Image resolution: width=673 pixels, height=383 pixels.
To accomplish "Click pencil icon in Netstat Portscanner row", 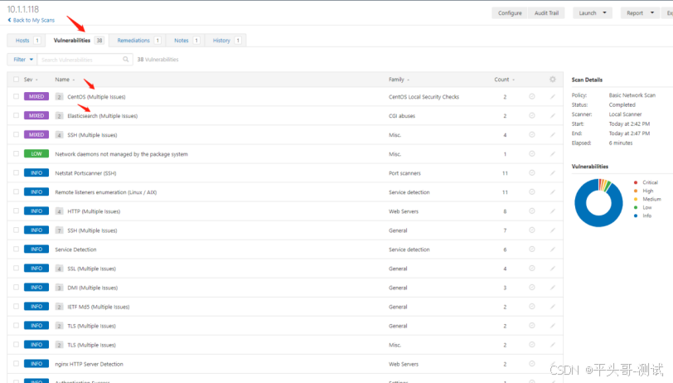I will click(553, 172).
